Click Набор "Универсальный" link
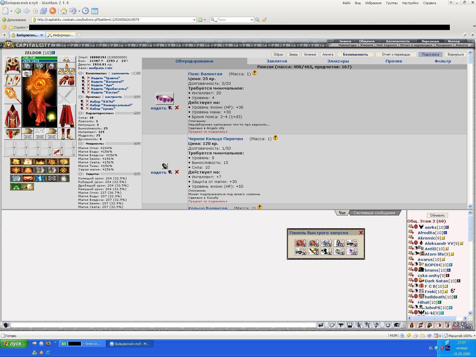 click(111, 105)
